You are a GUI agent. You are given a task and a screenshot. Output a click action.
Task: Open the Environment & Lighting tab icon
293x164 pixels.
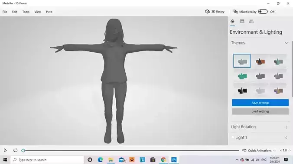click(232, 21)
